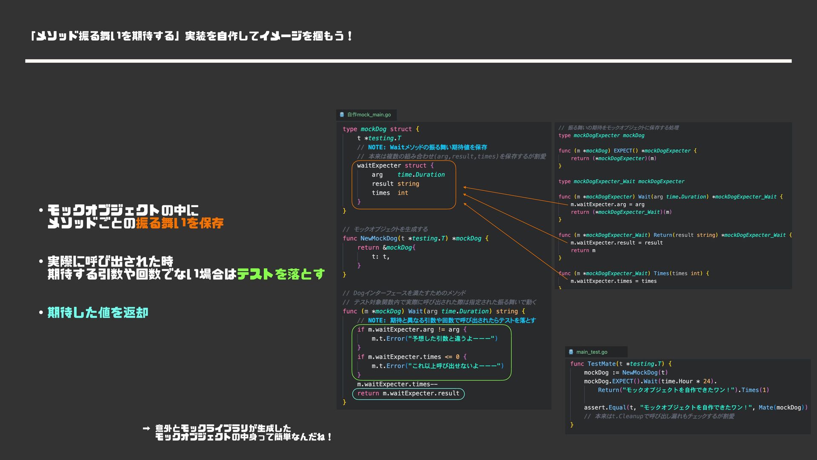Open the 自作mock_main.go tab
817x460 pixels.
click(369, 115)
